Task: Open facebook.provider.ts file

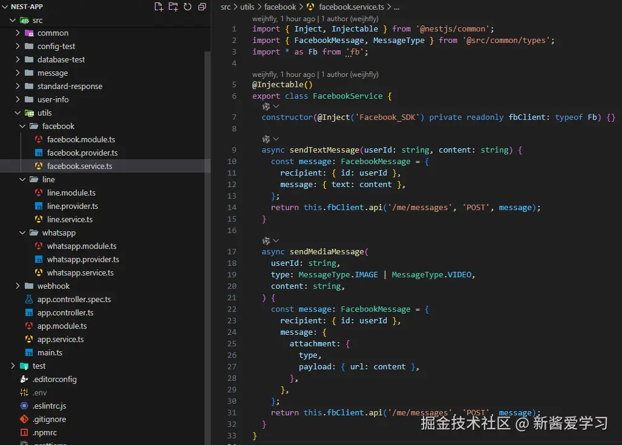Action: pos(82,153)
